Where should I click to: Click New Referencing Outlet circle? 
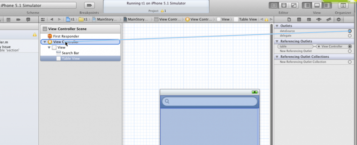click(x=350, y=51)
